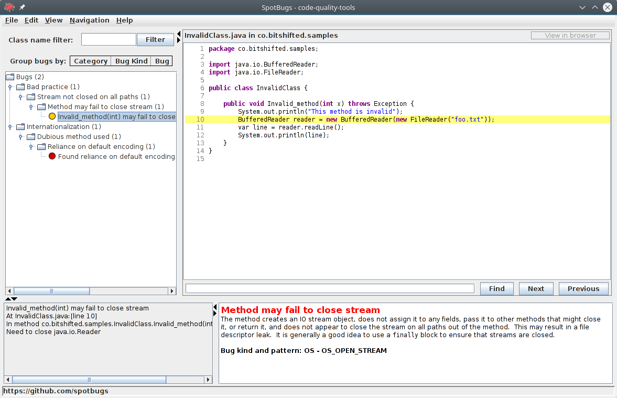Click 'In method co.bitshifted.samples' summary line
Viewport: 617px width, 398px height.
click(110, 324)
